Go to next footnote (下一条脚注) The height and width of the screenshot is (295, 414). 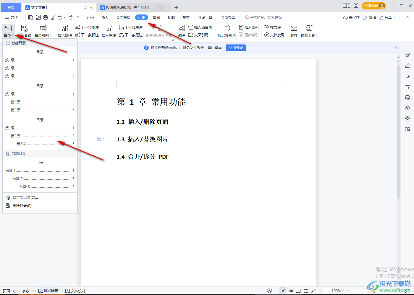87,35
